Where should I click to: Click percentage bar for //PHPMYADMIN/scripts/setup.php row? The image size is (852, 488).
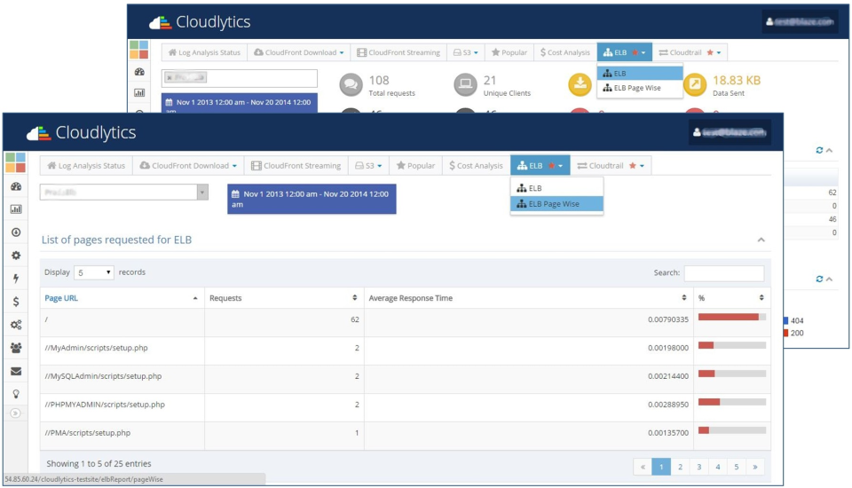point(732,402)
